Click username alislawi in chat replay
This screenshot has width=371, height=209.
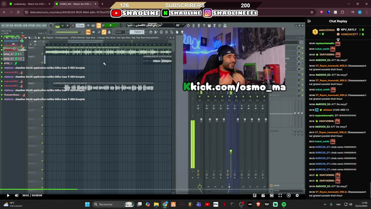(327, 110)
